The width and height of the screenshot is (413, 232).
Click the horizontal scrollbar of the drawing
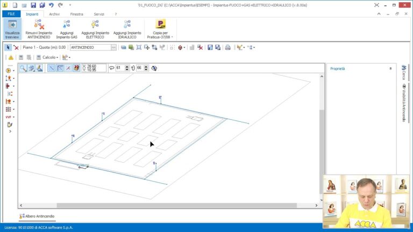[x=177, y=206]
